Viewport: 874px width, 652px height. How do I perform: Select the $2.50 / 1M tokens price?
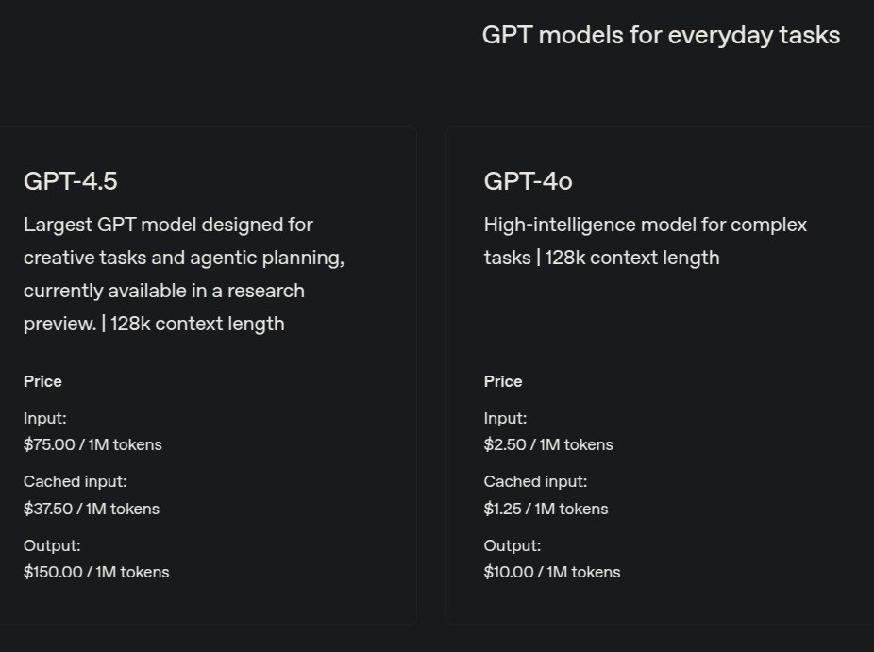(x=548, y=444)
